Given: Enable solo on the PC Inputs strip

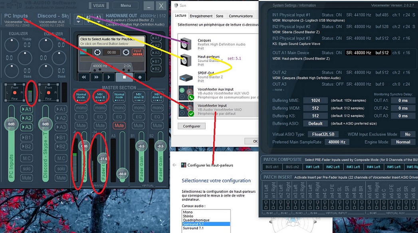Looking at the screenshot, I should [26, 168].
